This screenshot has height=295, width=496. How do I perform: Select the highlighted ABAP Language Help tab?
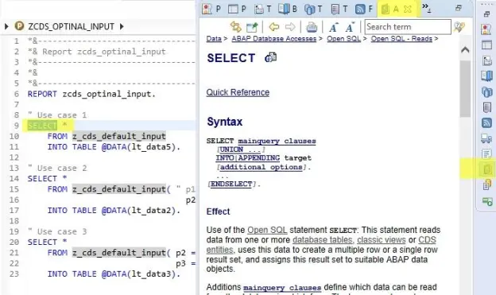click(x=390, y=10)
